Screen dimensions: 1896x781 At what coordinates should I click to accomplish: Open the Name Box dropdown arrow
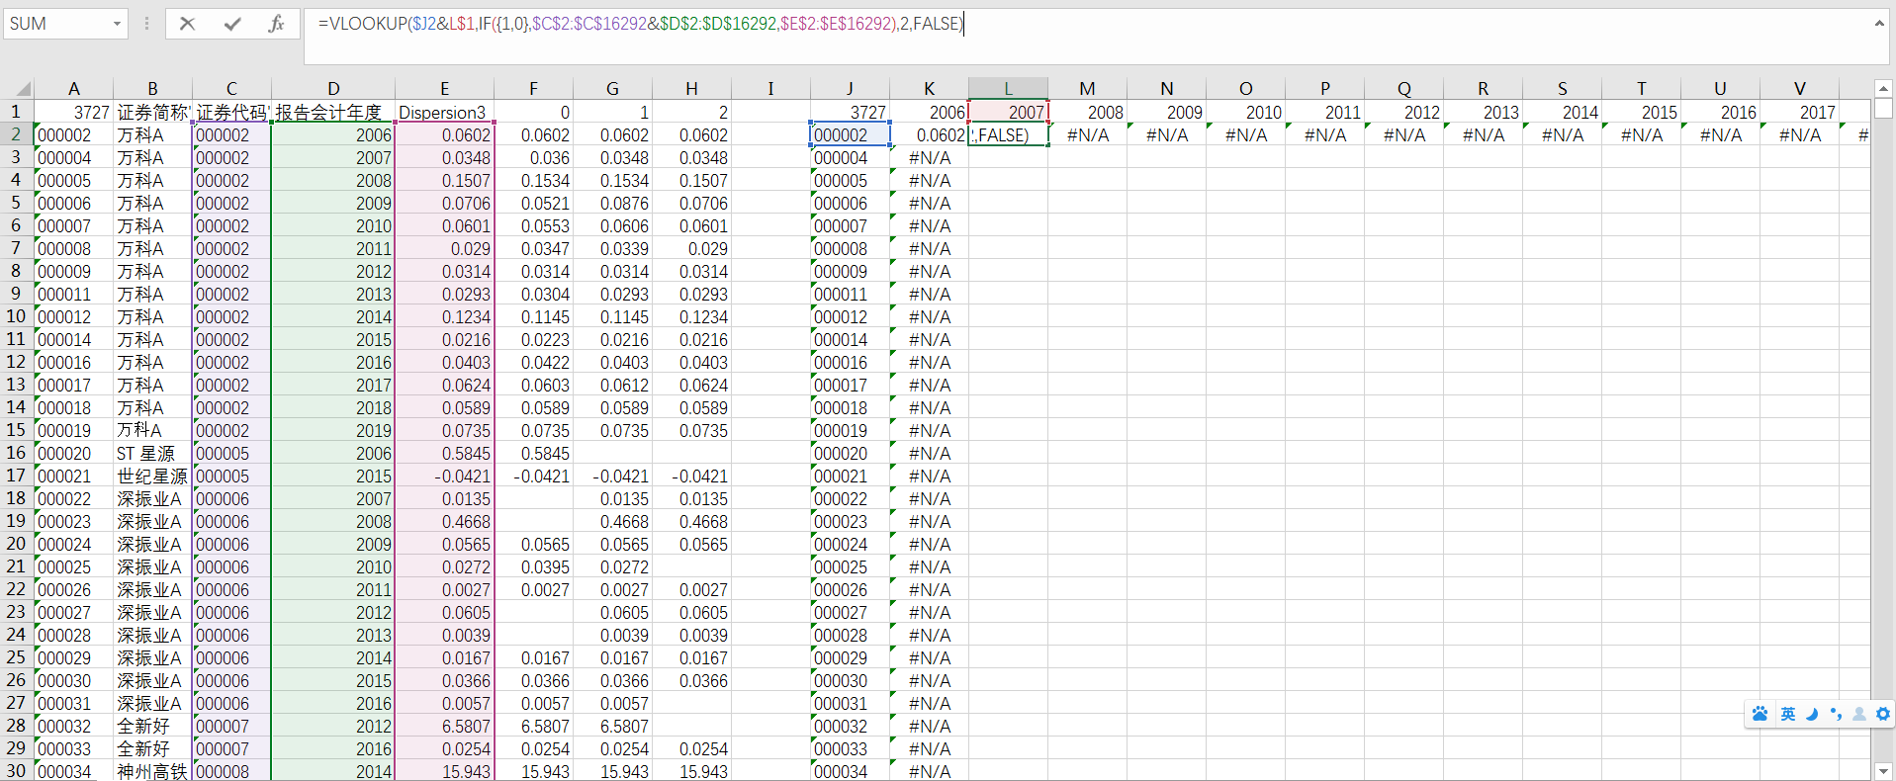117,24
